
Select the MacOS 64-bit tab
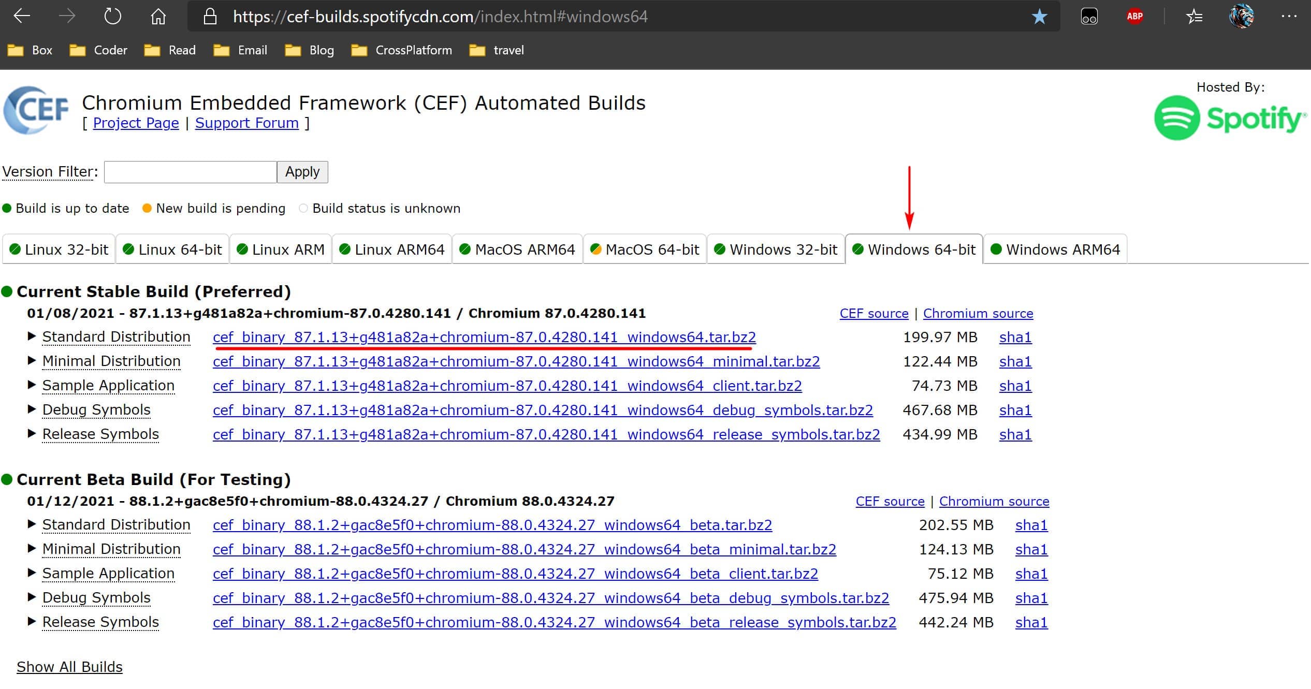(651, 250)
